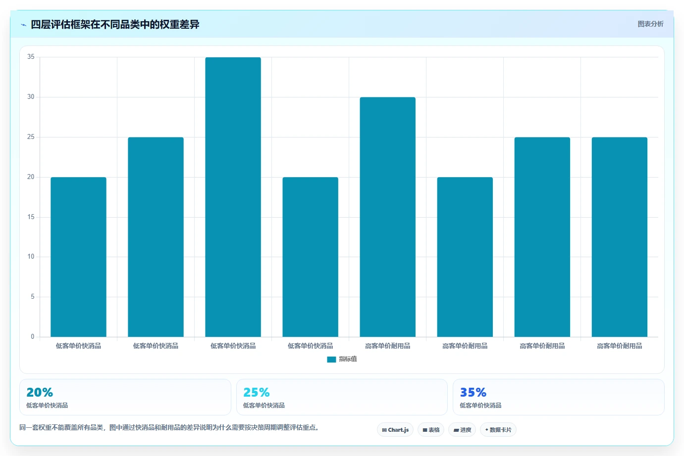This screenshot has height=456, width=684.
Task: Select the 进度 tag
Action: [x=462, y=430]
